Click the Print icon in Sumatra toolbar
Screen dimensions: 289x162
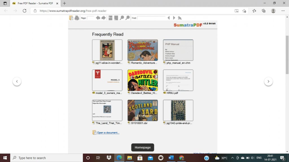click(77, 18)
